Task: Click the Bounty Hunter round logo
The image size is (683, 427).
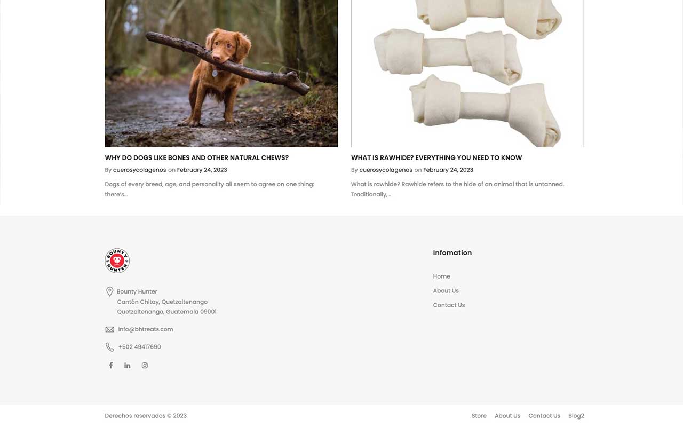Action: click(x=117, y=261)
